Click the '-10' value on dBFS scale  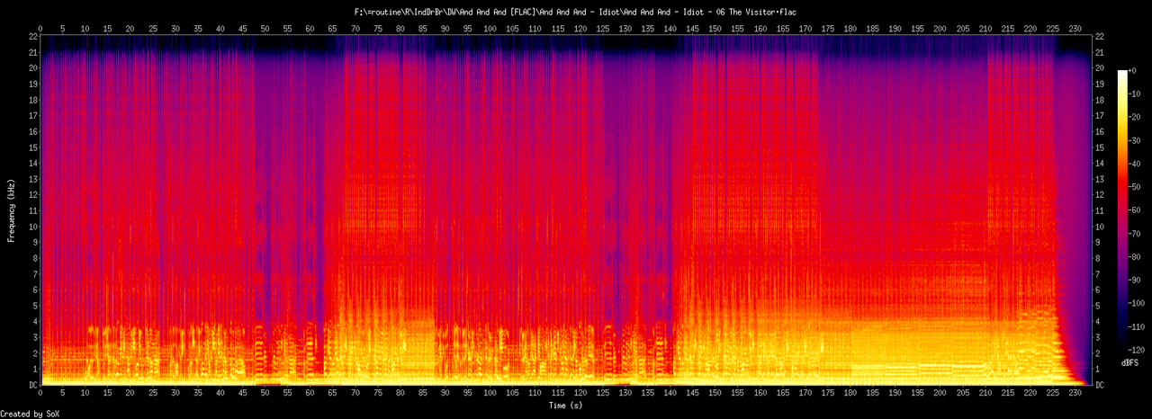1136,94
